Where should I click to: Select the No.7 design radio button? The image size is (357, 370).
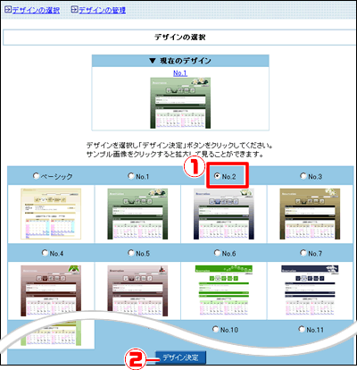click(x=303, y=253)
